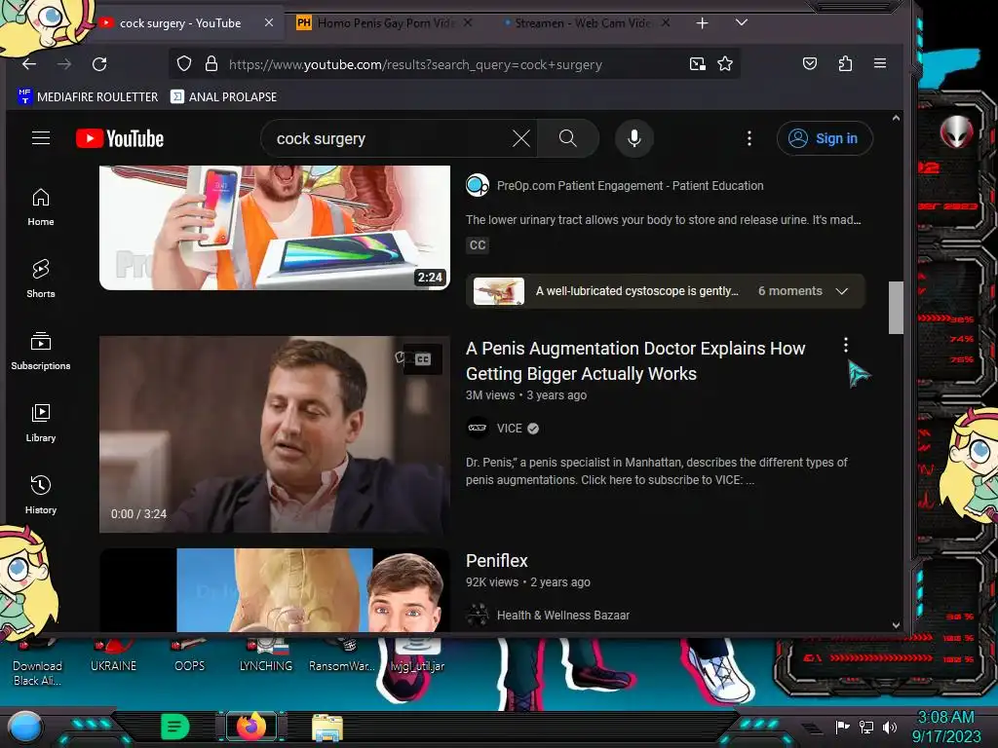
Task: Open Subscriptions in the YouTube sidebar
Action: [x=41, y=351]
